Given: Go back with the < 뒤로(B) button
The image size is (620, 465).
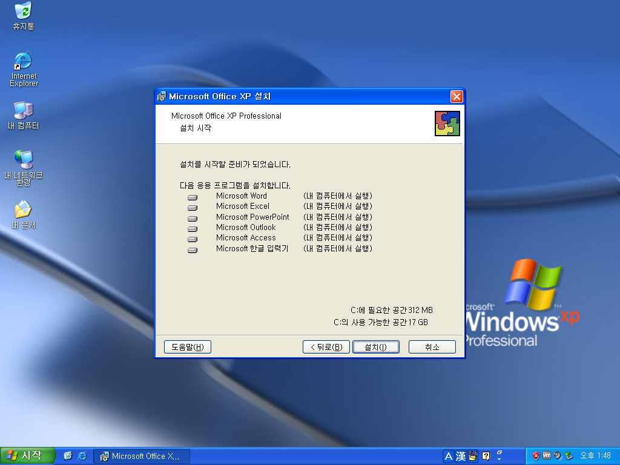Looking at the screenshot, I should (326, 347).
